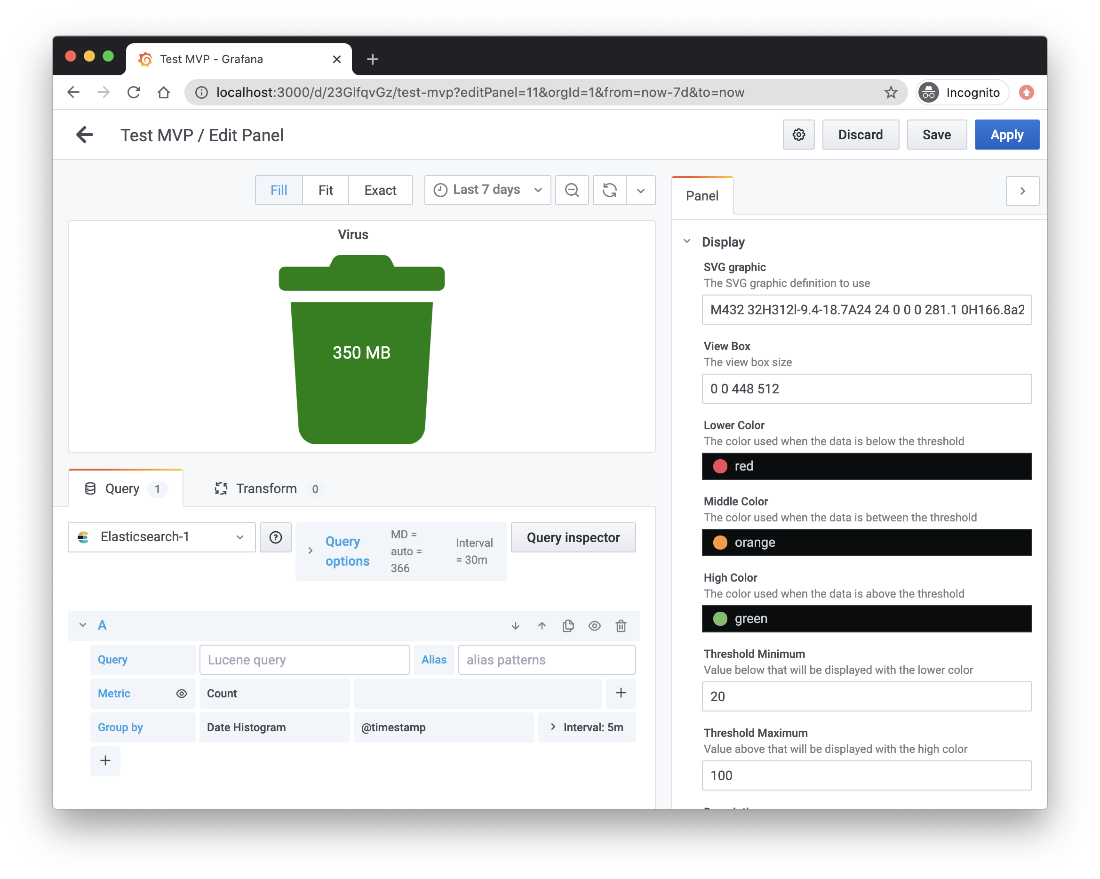Duplicate query A with the copy icon
The width and height of the screenshot is (1100, 879).
(568, 625)
